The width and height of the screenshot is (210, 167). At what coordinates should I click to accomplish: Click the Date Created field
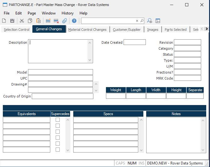135,42
